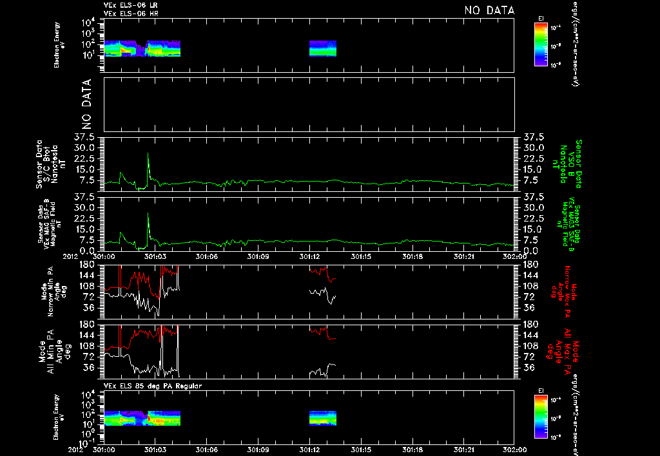Select 'VEx ELS 85 deg PA Regular' title
This screenshot has width=660, height=456.
153,386
